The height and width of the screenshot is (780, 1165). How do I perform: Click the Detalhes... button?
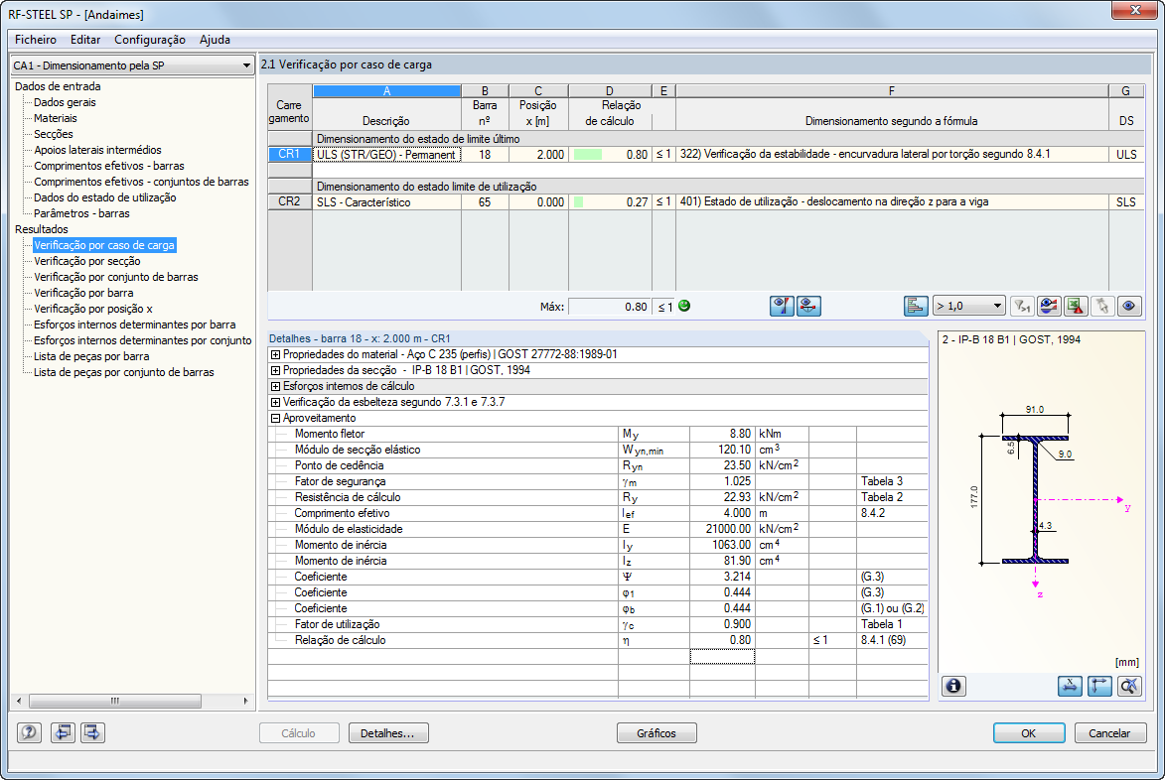pos(388,733)
